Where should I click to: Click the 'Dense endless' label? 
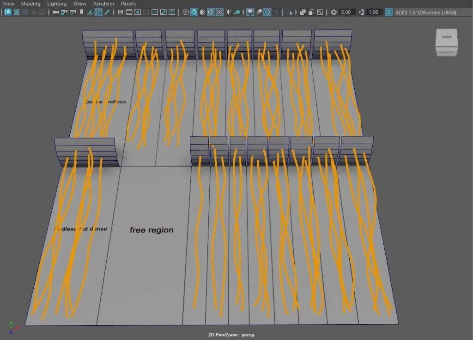click(105, 102)
